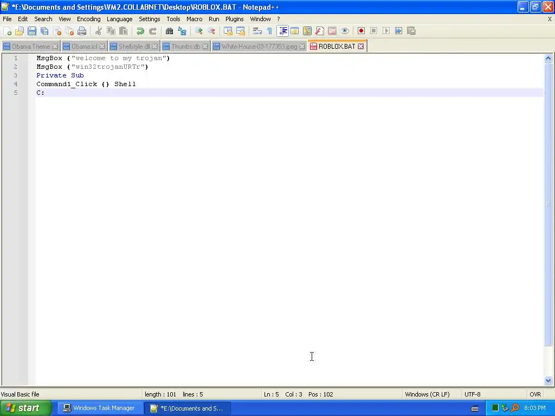Click the save recorded macro icon

(x=411, y=31)
